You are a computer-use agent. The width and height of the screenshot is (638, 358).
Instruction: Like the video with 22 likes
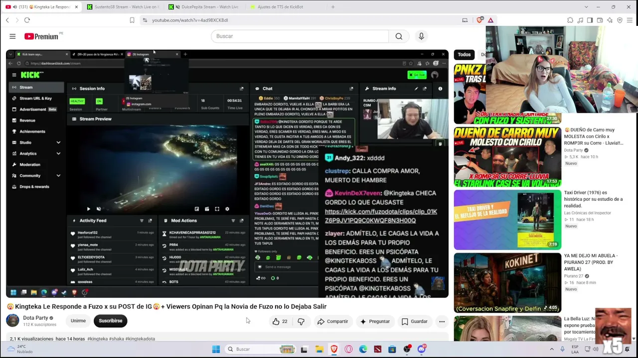click(x=280, y=321)
